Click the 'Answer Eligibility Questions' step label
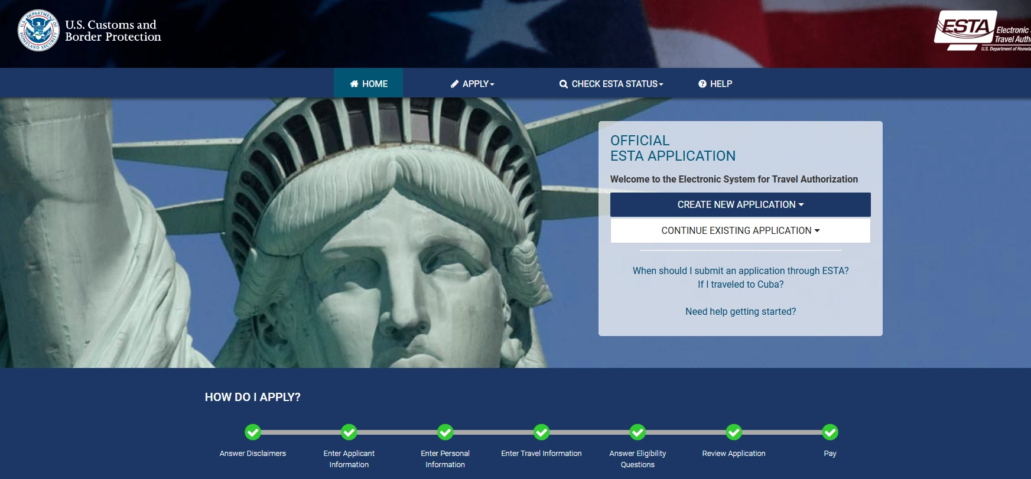Screen dimensions: 1031x479 point(638,459)
